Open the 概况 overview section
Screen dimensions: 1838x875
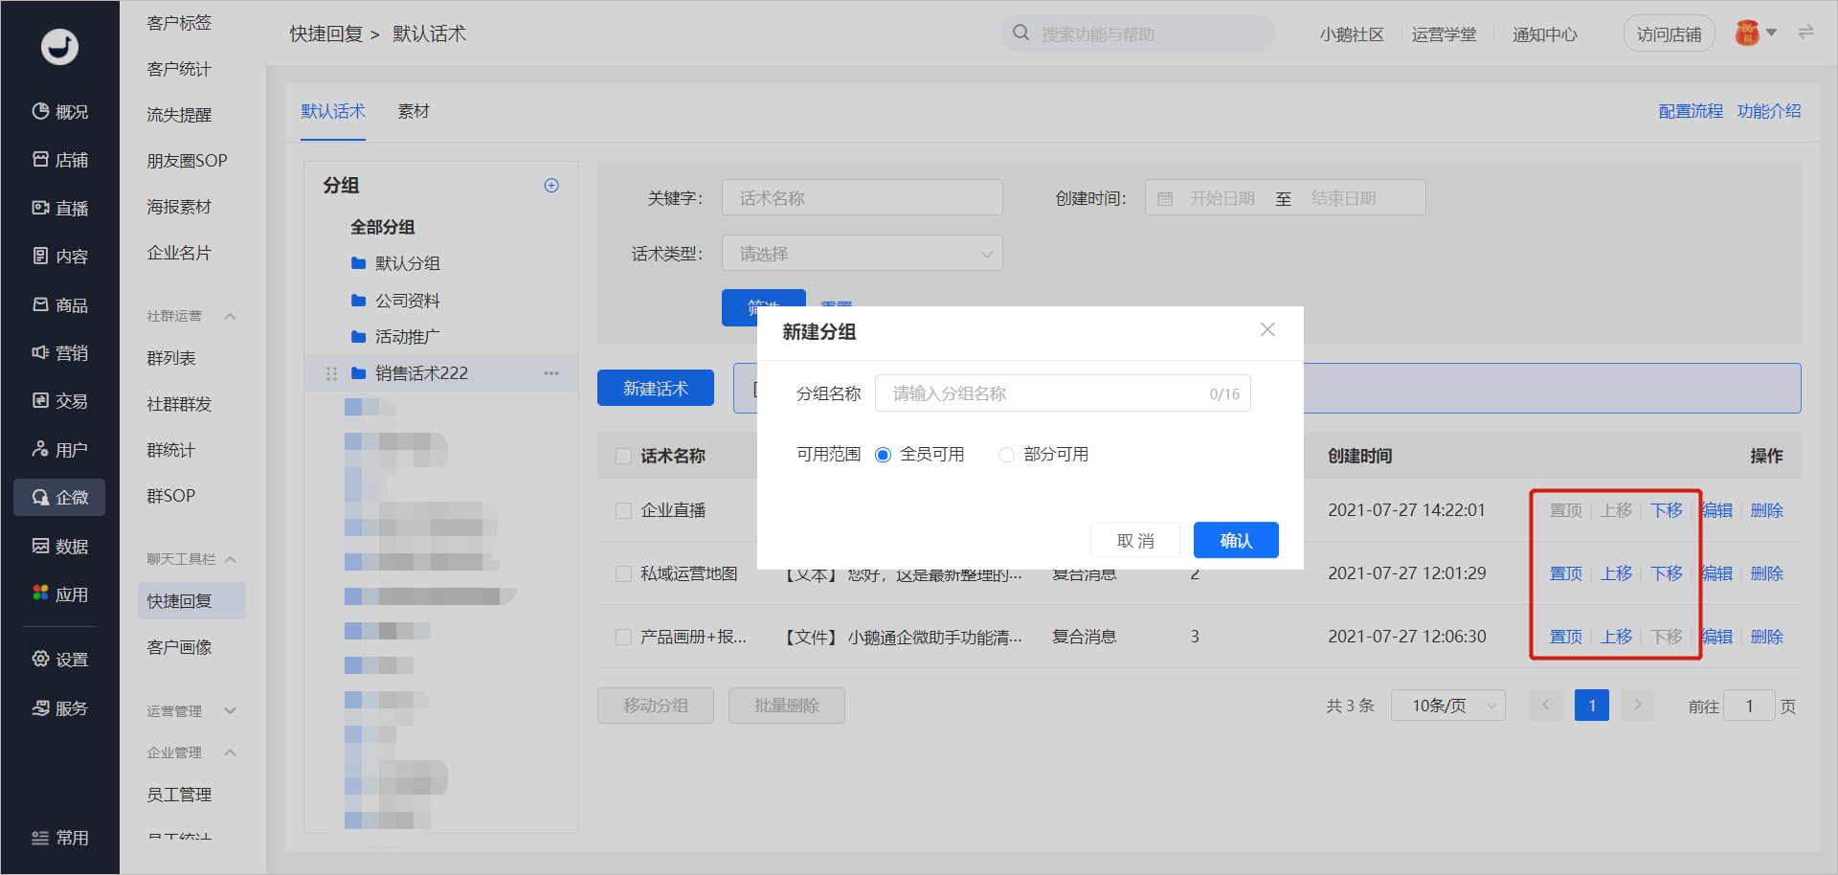coord(59,112)
